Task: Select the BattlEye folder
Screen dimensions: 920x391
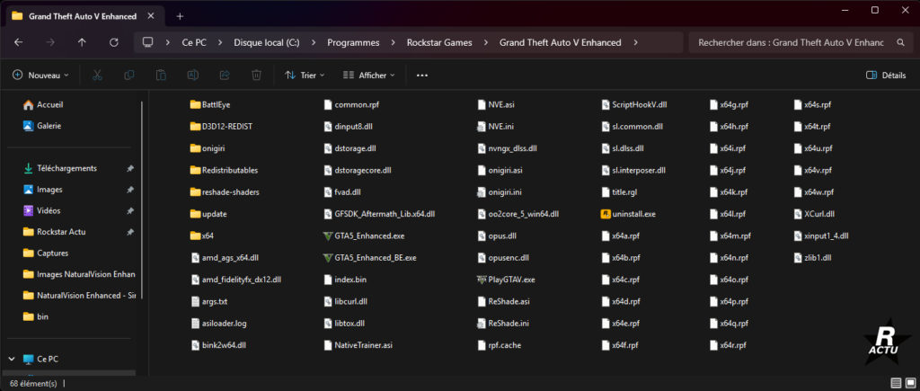Action: [x=209, y=104]
